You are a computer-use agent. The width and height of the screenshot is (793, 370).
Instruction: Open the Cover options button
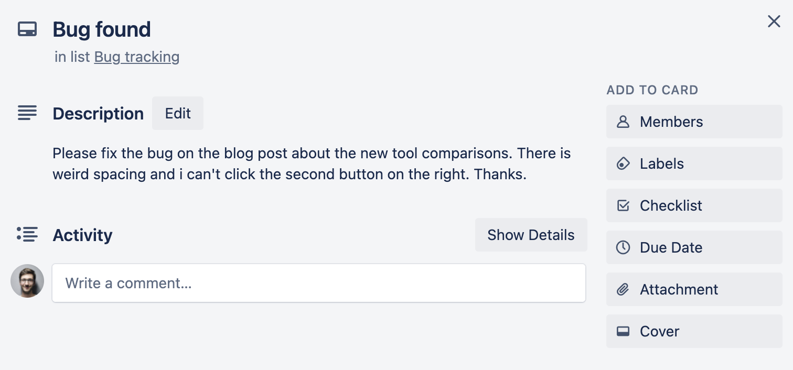pos(694,331)
